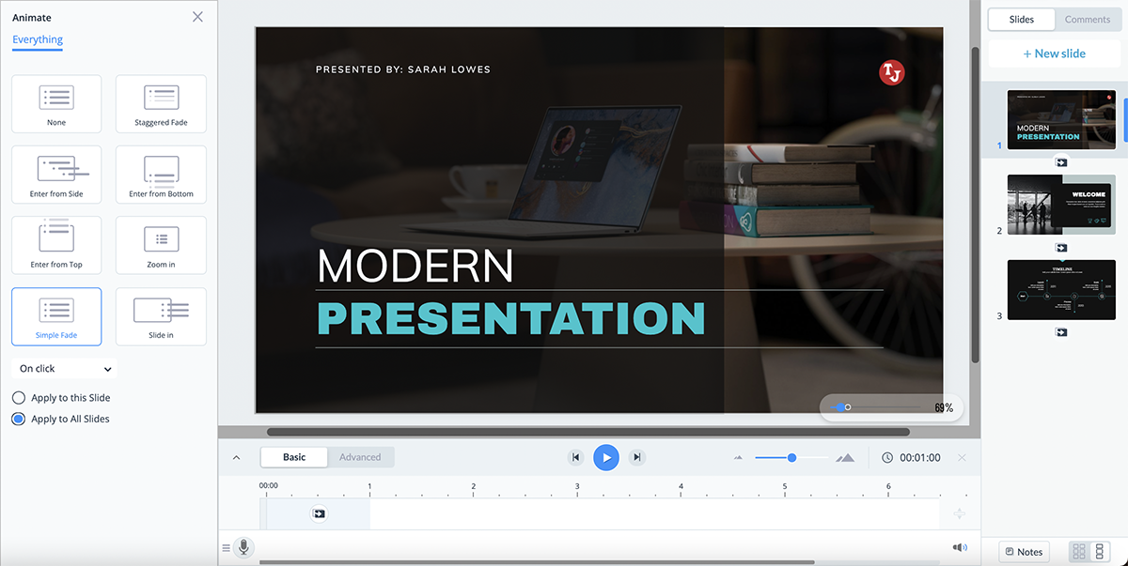
Task: Add a New slide
Action: [1054, 54]
